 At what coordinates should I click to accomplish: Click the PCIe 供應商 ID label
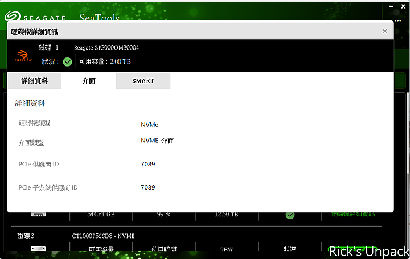(x=39, y=164)
